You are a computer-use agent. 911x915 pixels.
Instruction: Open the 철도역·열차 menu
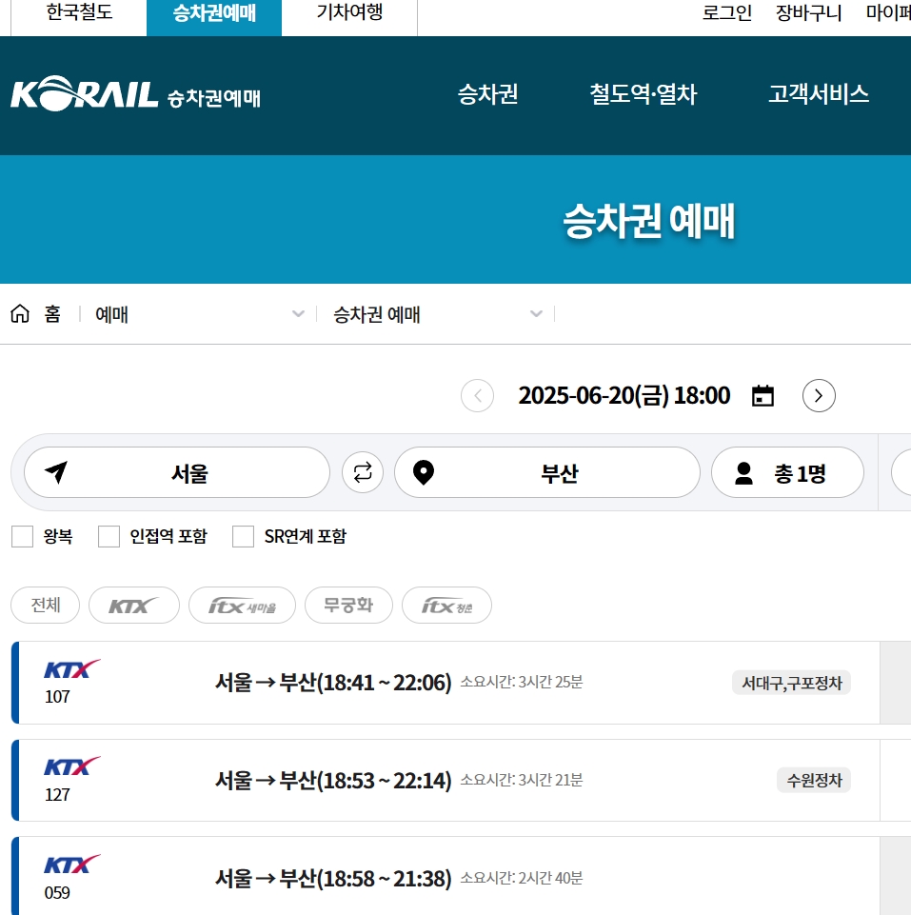click(643, 95)
